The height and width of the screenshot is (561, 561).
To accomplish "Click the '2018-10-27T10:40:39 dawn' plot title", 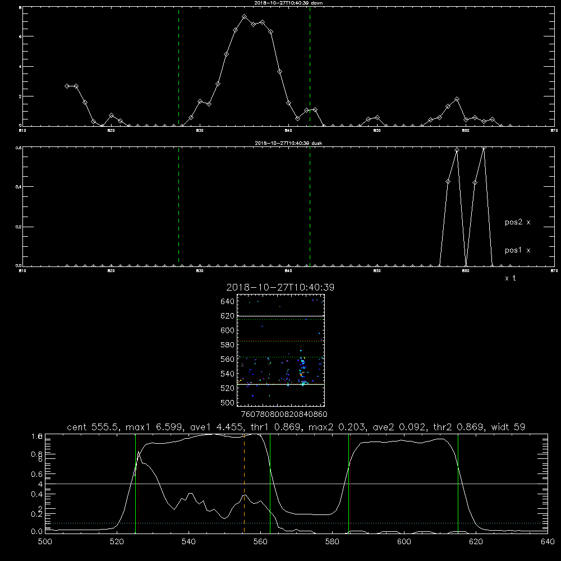I will (x=288, y=3).
